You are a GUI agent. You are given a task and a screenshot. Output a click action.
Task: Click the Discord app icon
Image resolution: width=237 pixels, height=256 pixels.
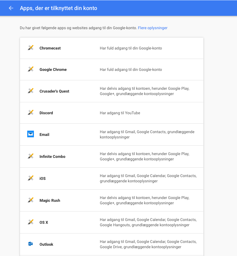[31, 113]
